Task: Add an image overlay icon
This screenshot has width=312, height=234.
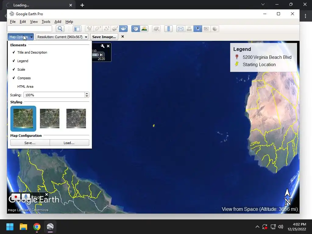Action: [x=115, y=29]
